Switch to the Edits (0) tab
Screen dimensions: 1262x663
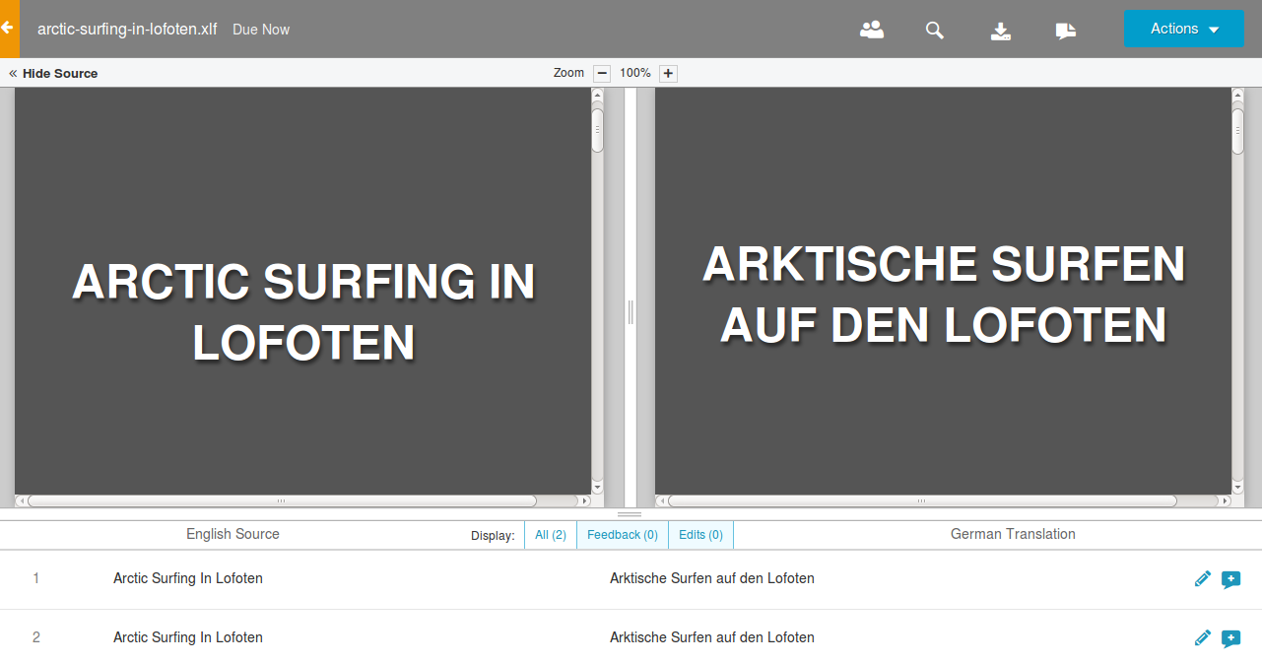click(700, 535)
